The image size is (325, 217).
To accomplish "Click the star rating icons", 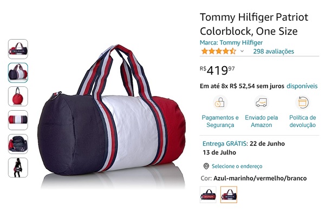I will tap(219, 52).
